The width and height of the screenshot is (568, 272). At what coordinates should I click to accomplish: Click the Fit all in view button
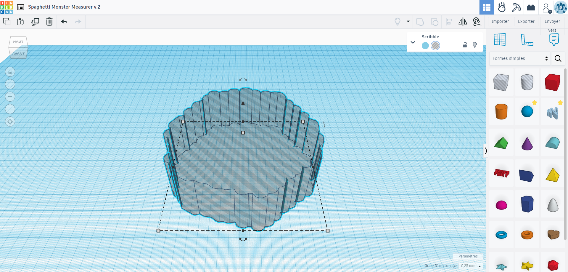click(10, 84)
